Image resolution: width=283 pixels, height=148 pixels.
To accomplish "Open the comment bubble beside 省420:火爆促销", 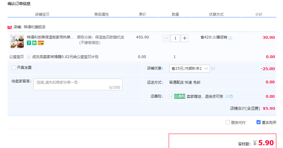I will click(230, 38).
